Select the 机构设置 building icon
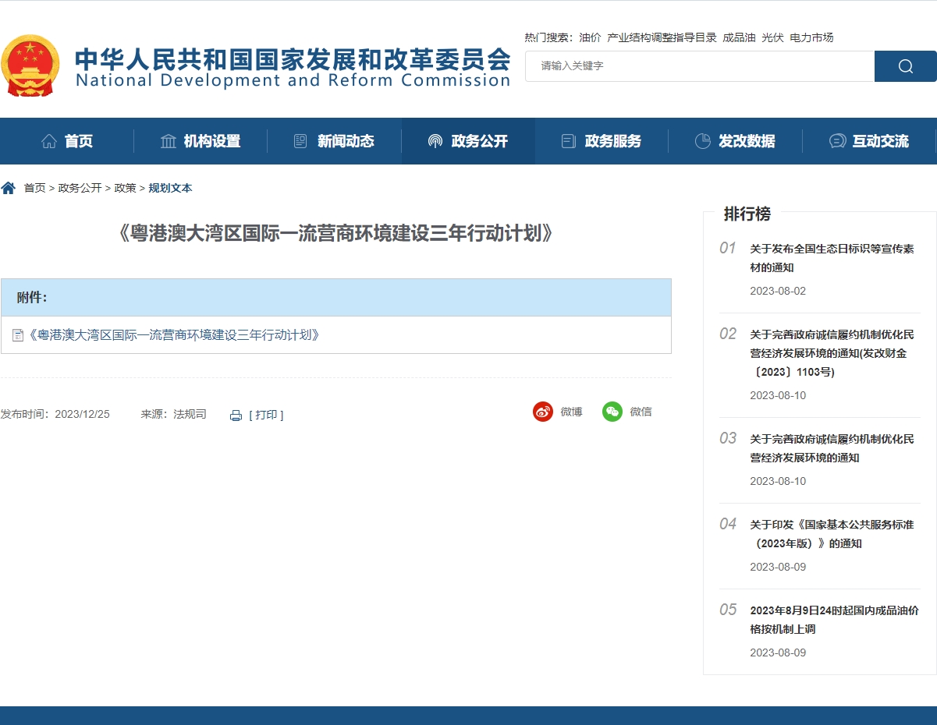 click(x=168, y=140)
